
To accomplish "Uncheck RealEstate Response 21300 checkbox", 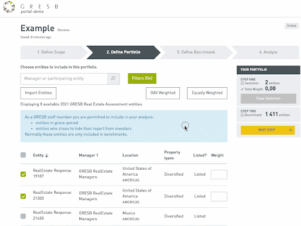I will click(x=23, y=196).
